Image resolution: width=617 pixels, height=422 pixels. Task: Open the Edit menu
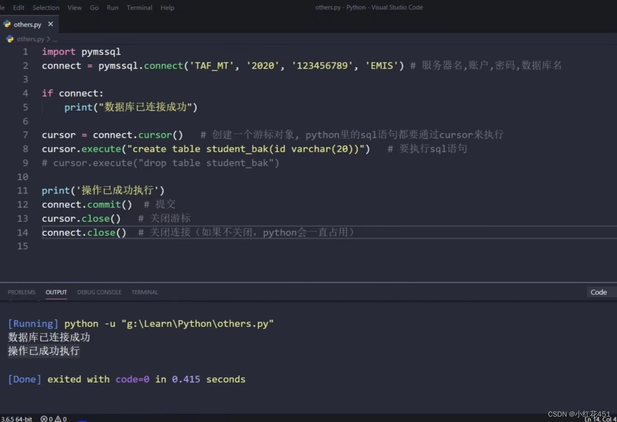(19, 7)
